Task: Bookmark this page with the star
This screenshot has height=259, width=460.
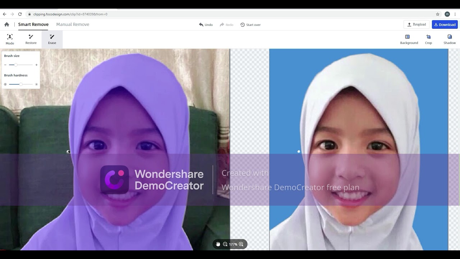Action: (x=437, y=14)
